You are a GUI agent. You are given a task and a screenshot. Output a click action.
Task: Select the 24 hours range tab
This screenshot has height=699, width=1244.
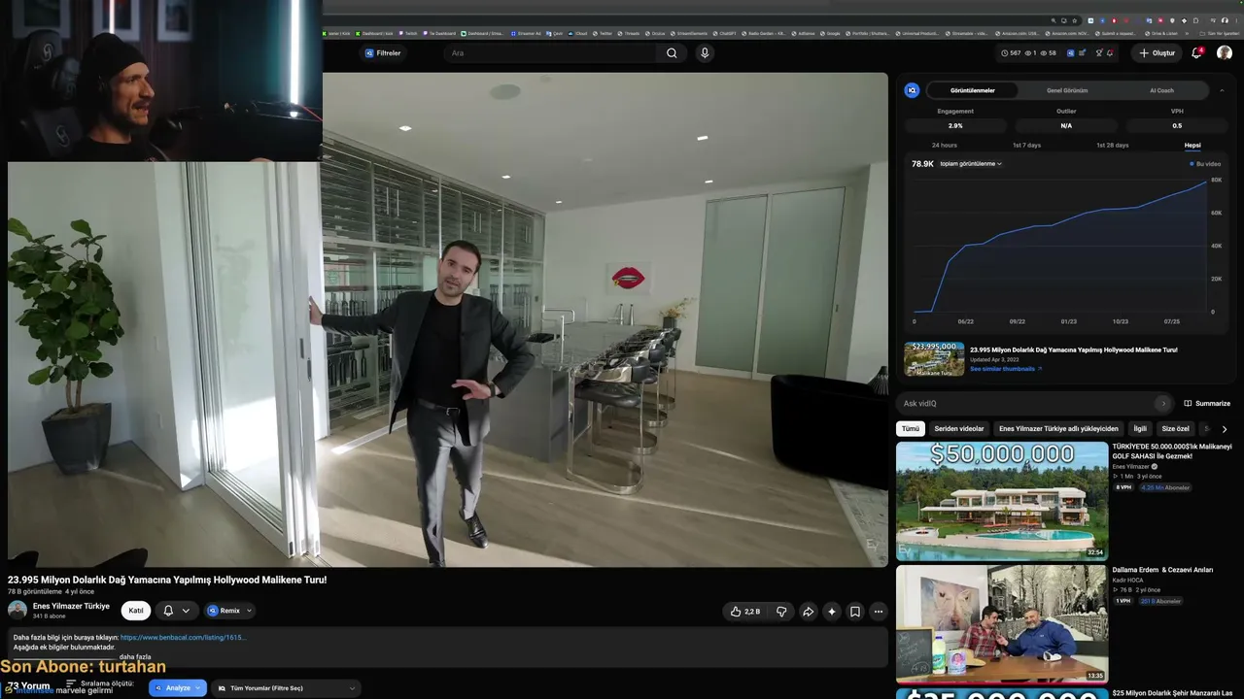(x=945, y=146)
